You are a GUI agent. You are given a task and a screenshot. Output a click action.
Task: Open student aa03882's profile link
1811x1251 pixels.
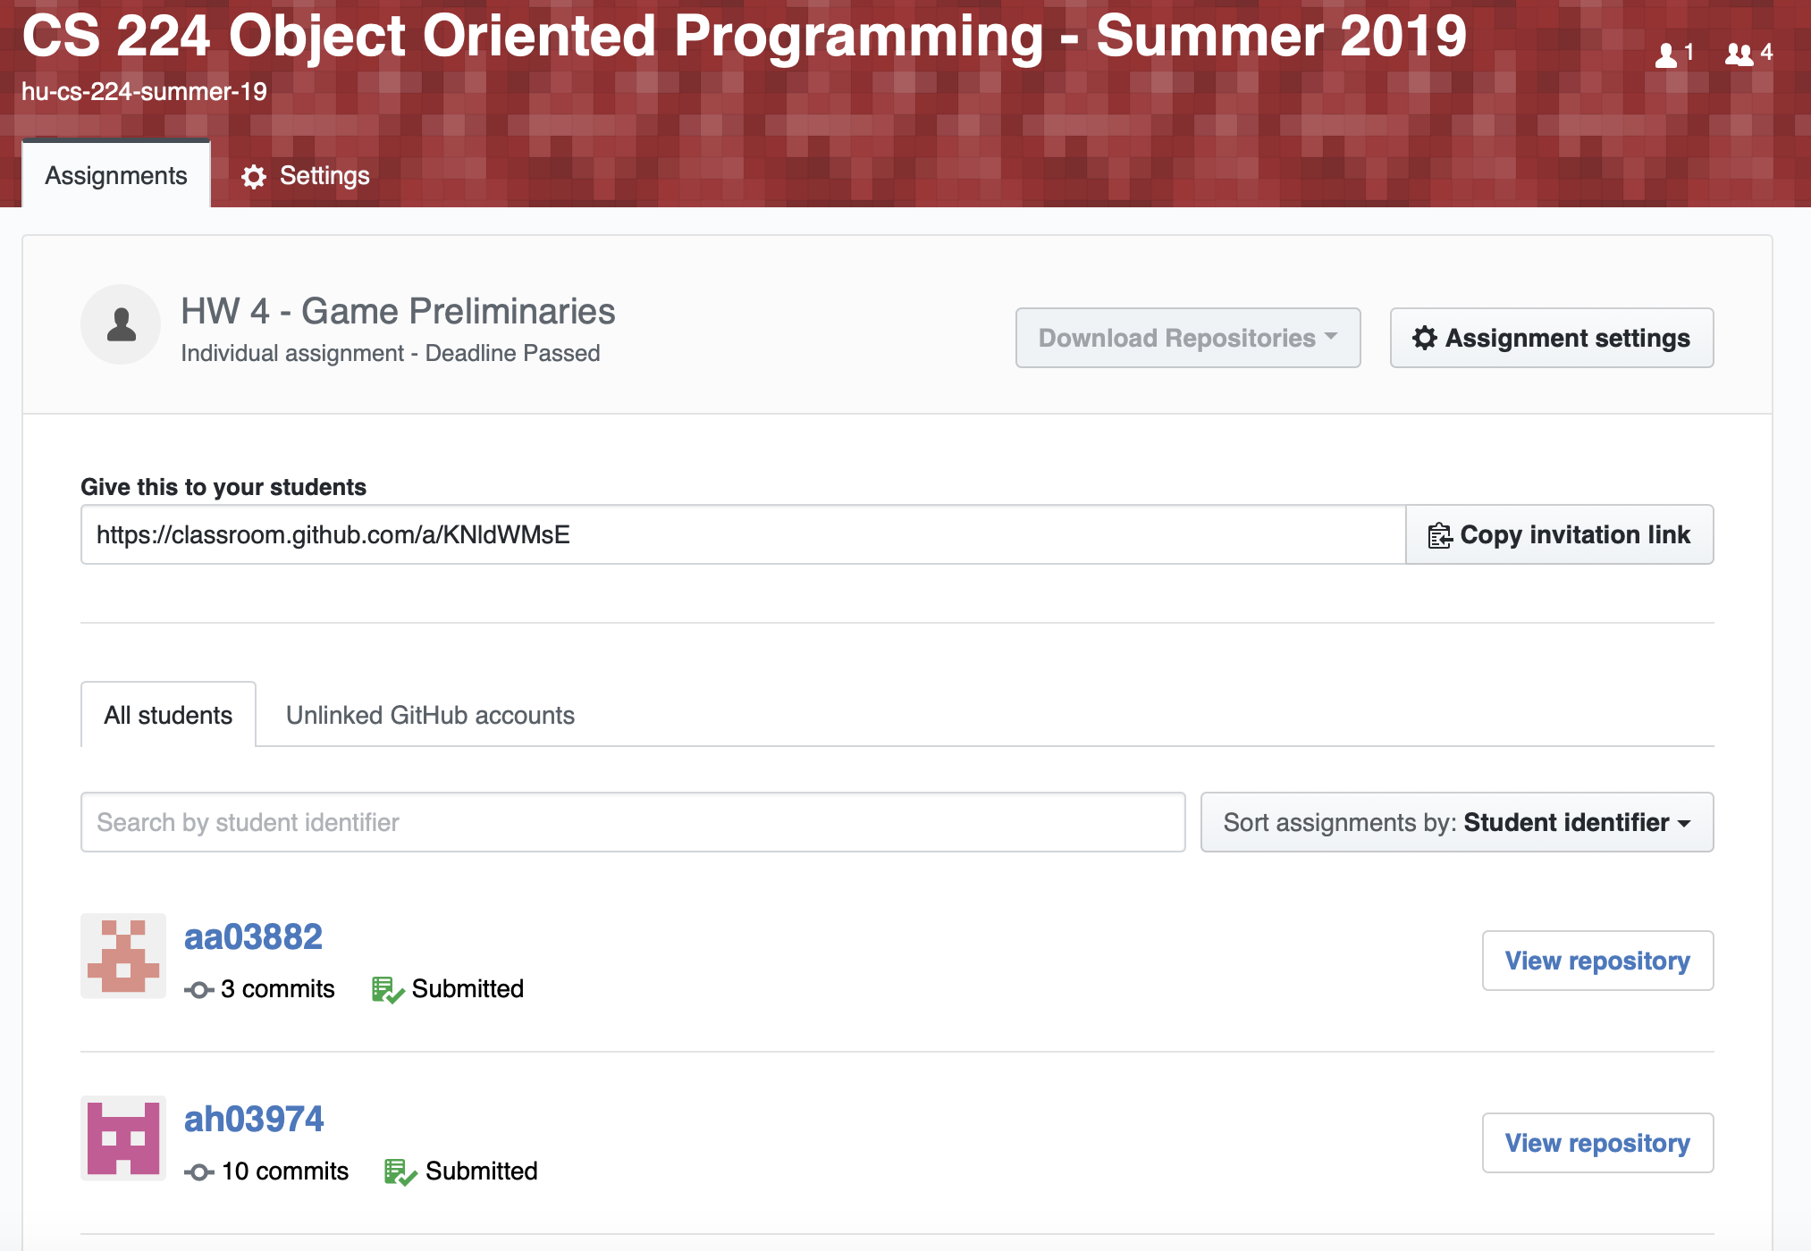click(x=253, y=936)
